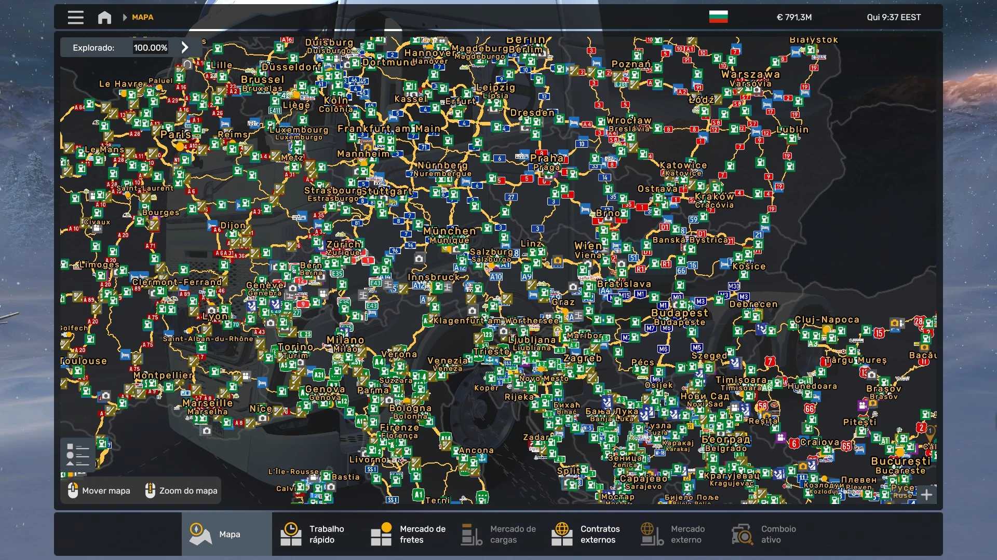Click the plus zoom-in icon on map
The height and width of the screenshot is (560, 997).
pyautogui.click(x=926, y=494)
